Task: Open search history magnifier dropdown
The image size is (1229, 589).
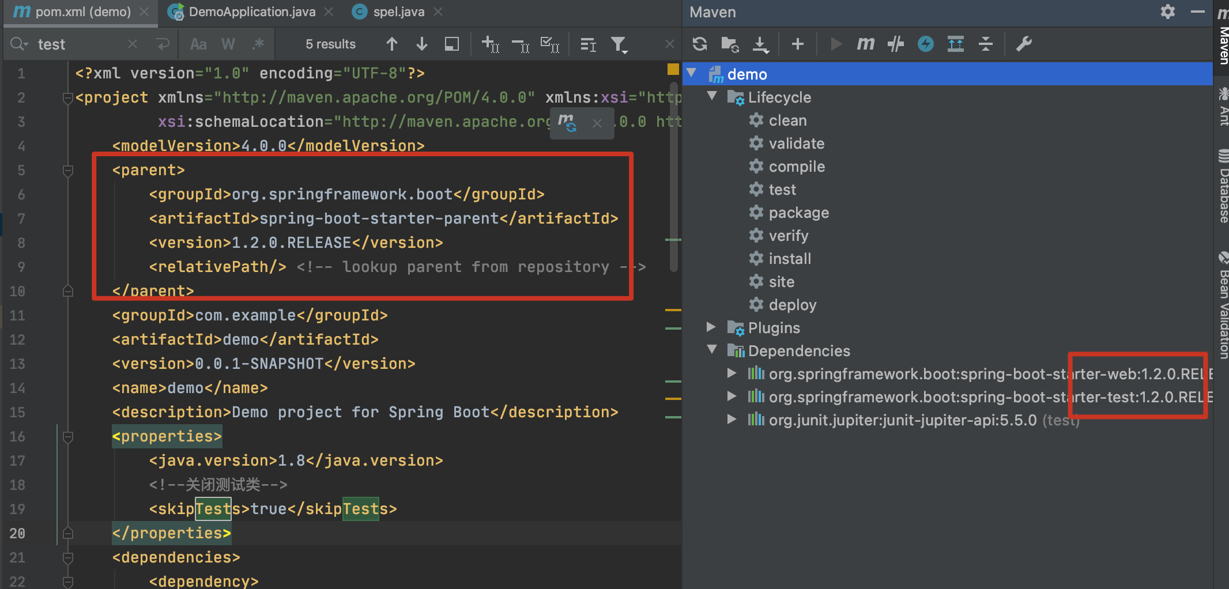Action: tap(19, 44)
